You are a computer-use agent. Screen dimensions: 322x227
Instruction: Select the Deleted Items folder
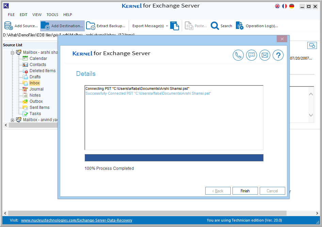pyautogui.click(x=43, y=71)
